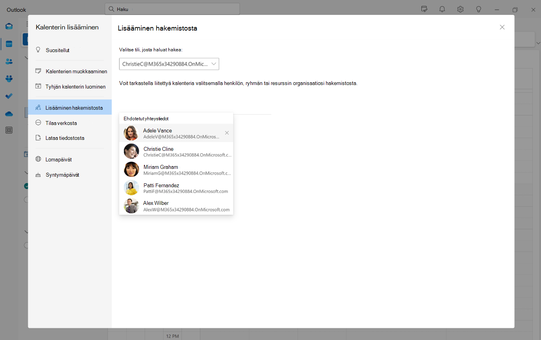Remove the Adele Vance suggestion with the X
This screenshot has width=541, height=340.
point(227,133)
